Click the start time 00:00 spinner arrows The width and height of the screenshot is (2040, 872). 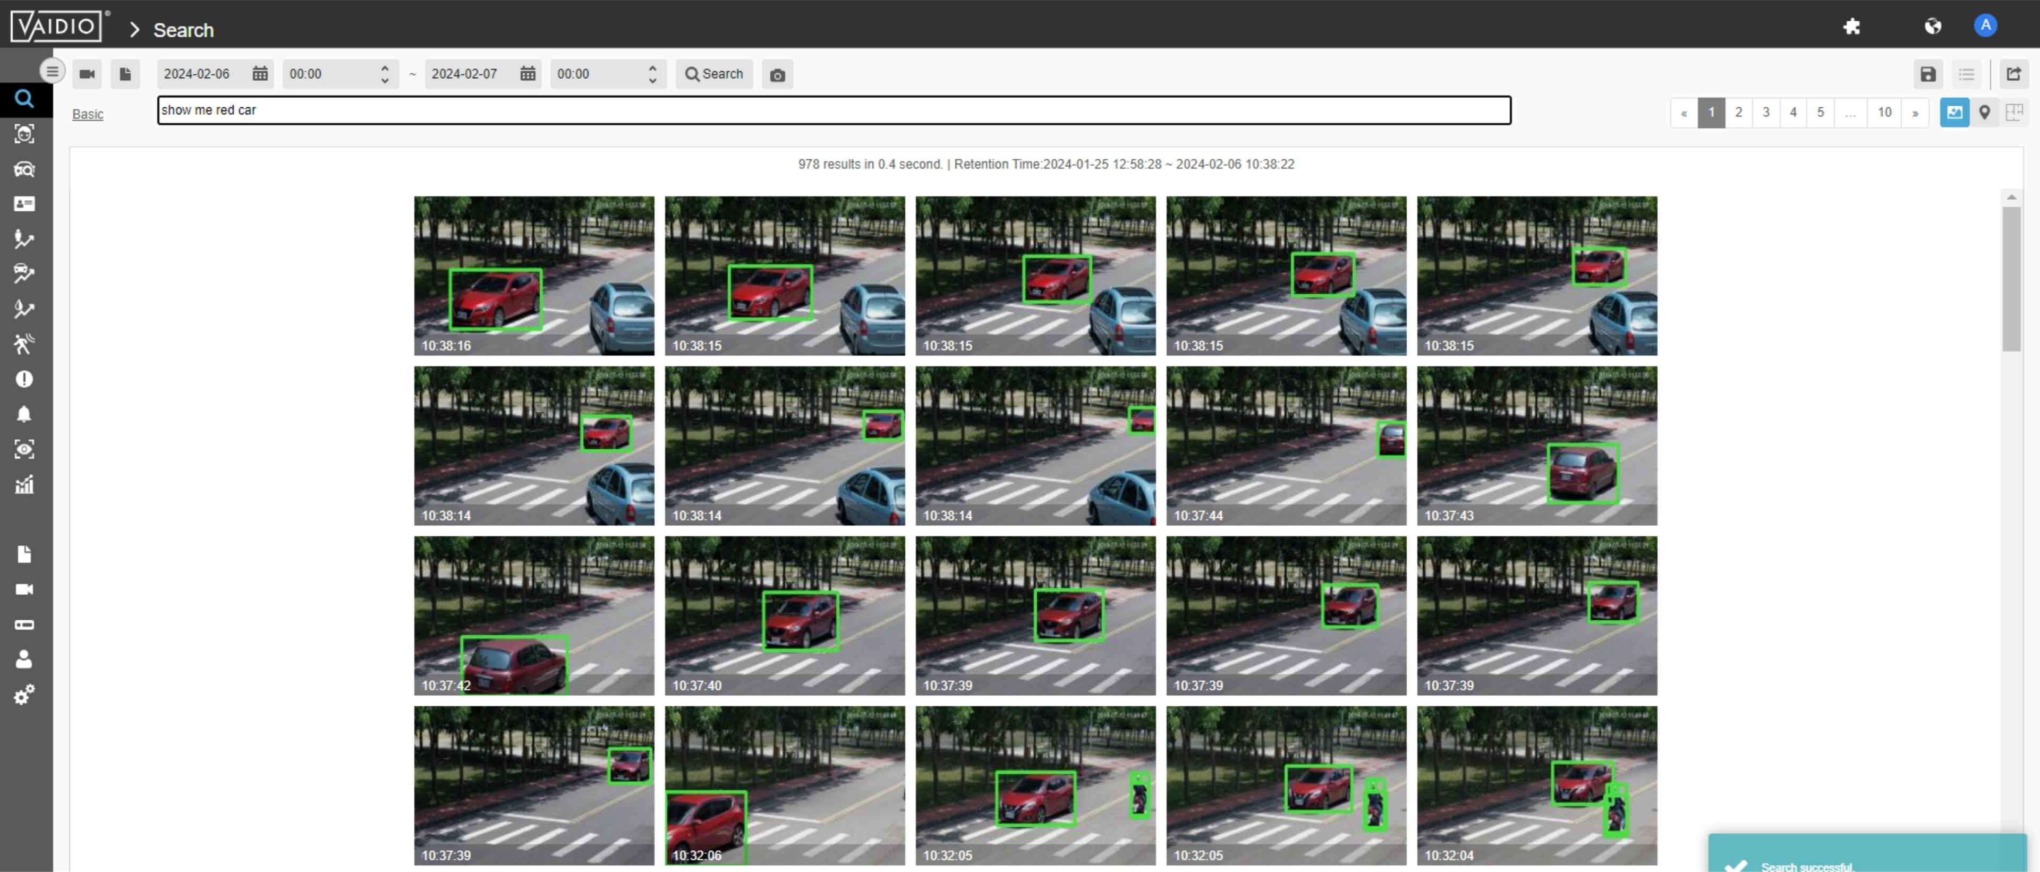click(x=385, y=74)
